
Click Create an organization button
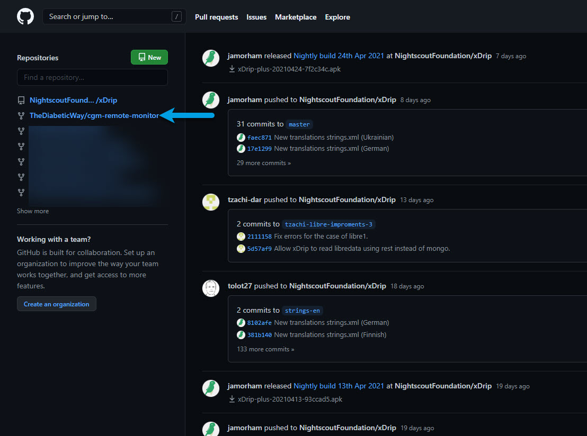click(x=57, y=304)
